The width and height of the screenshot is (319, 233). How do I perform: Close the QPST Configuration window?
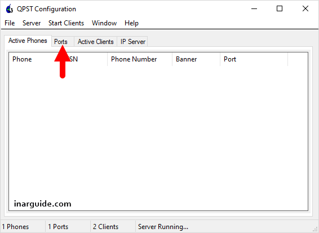[305, 9]
